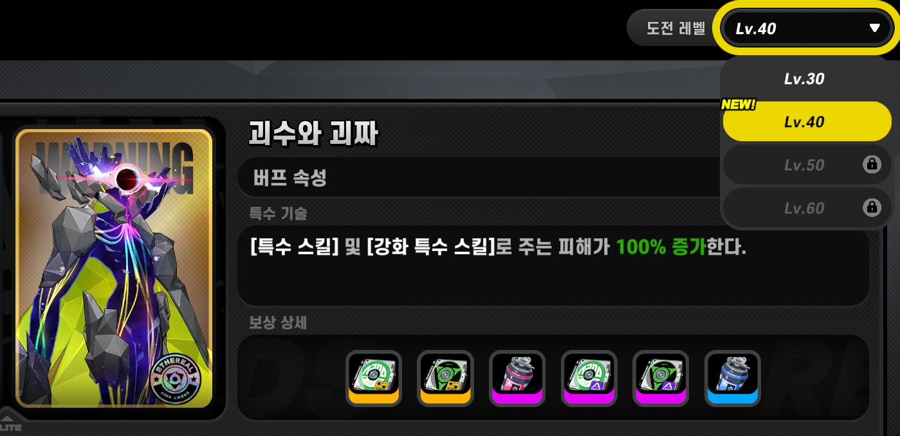900x436 pixels.
Task: Click the second purple A-rank disc reward
Action: [x=661, y=378]
